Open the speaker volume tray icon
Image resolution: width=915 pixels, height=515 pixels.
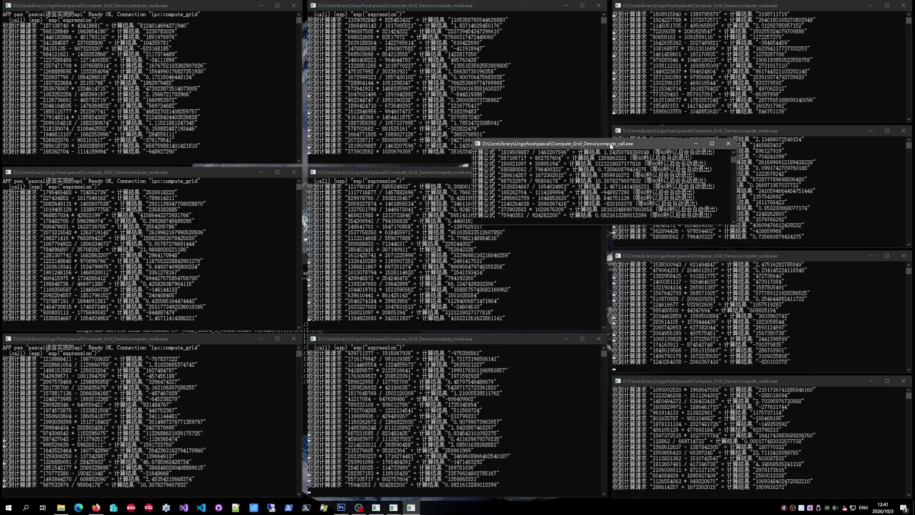click(x=835, y=508)
